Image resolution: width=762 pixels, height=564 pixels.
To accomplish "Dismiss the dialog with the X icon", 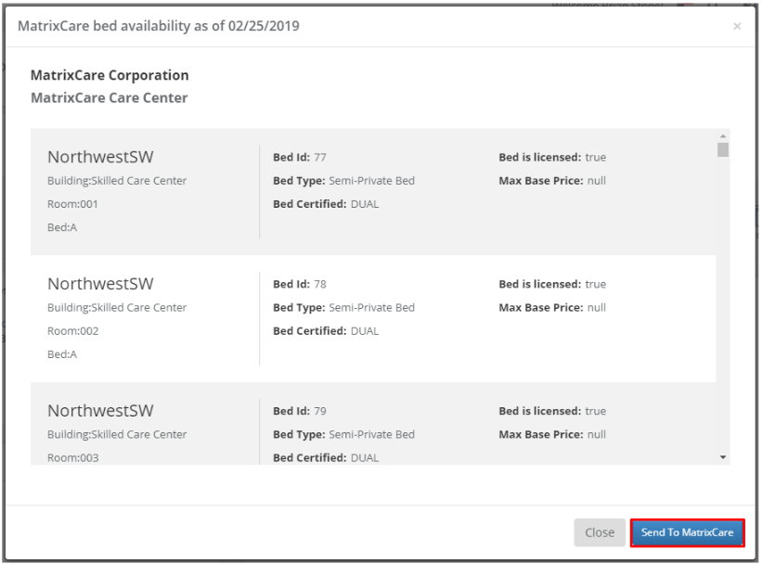I will coord(737,26).
